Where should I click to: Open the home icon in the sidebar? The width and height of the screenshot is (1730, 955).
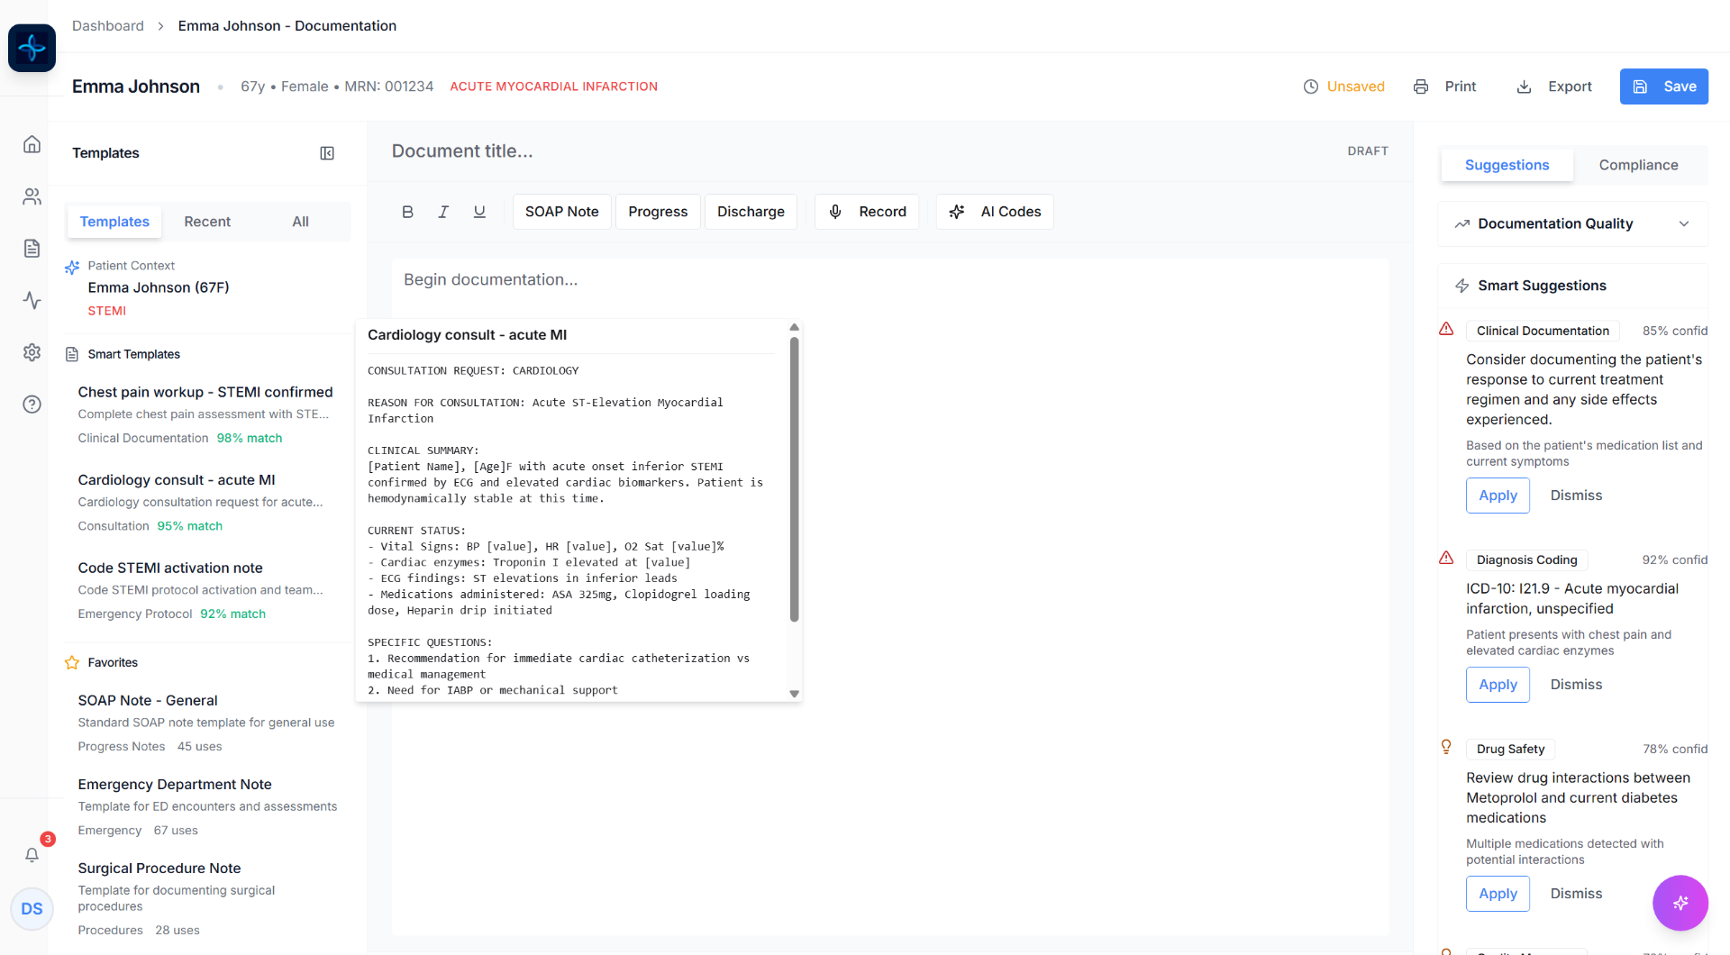click(x=32, y=144)
